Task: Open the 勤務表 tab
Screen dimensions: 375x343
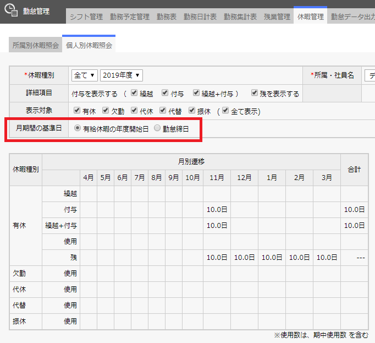Action: (166, 17)
